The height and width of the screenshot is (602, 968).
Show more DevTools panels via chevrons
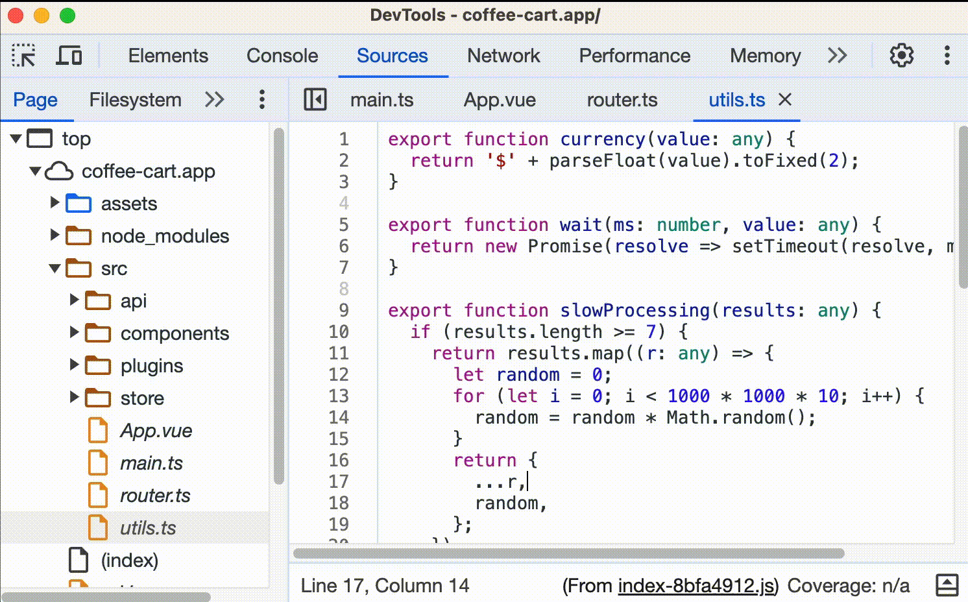(838, 56)
